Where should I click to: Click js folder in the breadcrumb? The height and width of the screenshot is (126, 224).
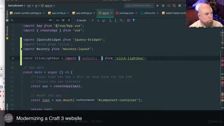(36, 6)
